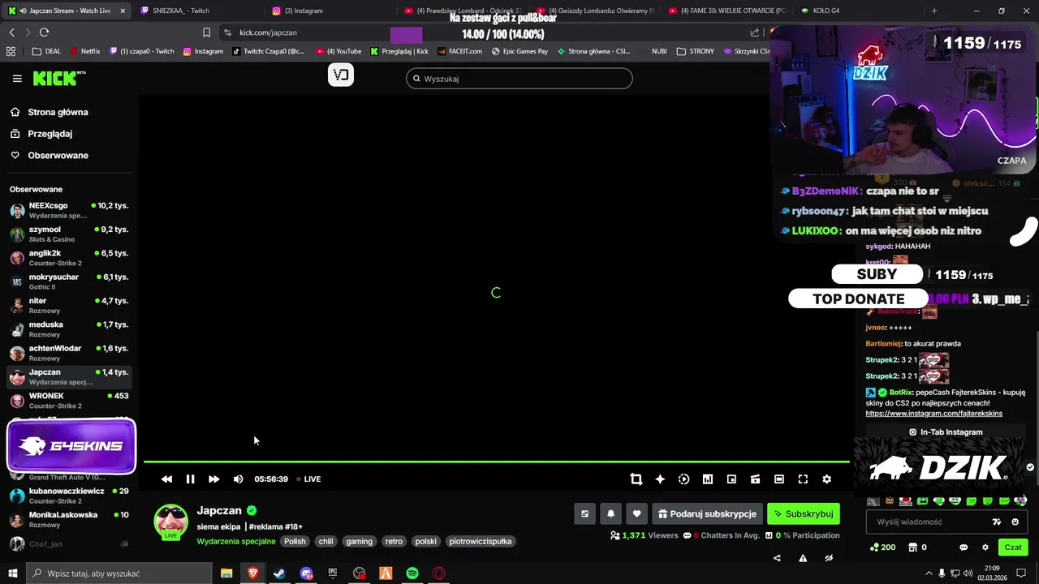Toggle the heart follow button

pyautogui.click(x=636, y=513)
